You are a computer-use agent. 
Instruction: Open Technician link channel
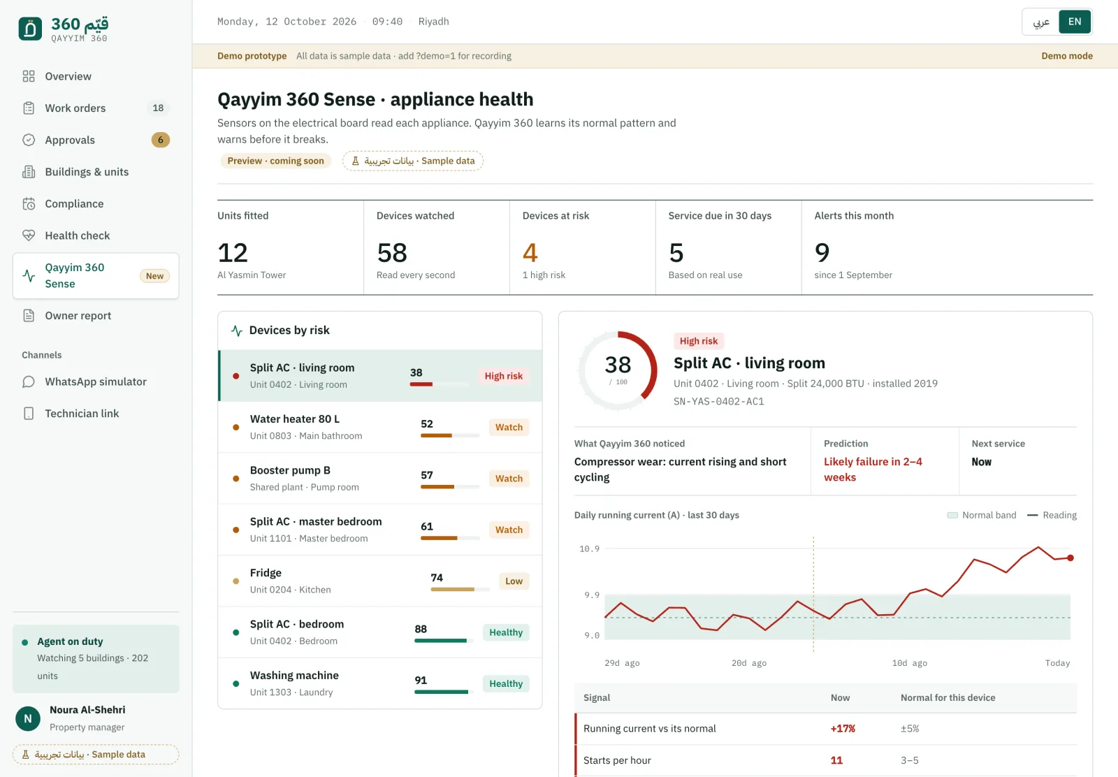[x=96, y=414]
